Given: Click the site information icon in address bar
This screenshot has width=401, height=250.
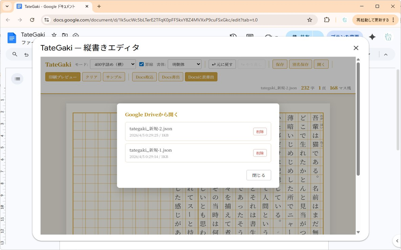Looking at the screenshot, I should [47, 20].
